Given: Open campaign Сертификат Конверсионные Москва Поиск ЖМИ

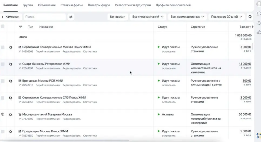Looking at the screenshot, I should click(57, 47).
